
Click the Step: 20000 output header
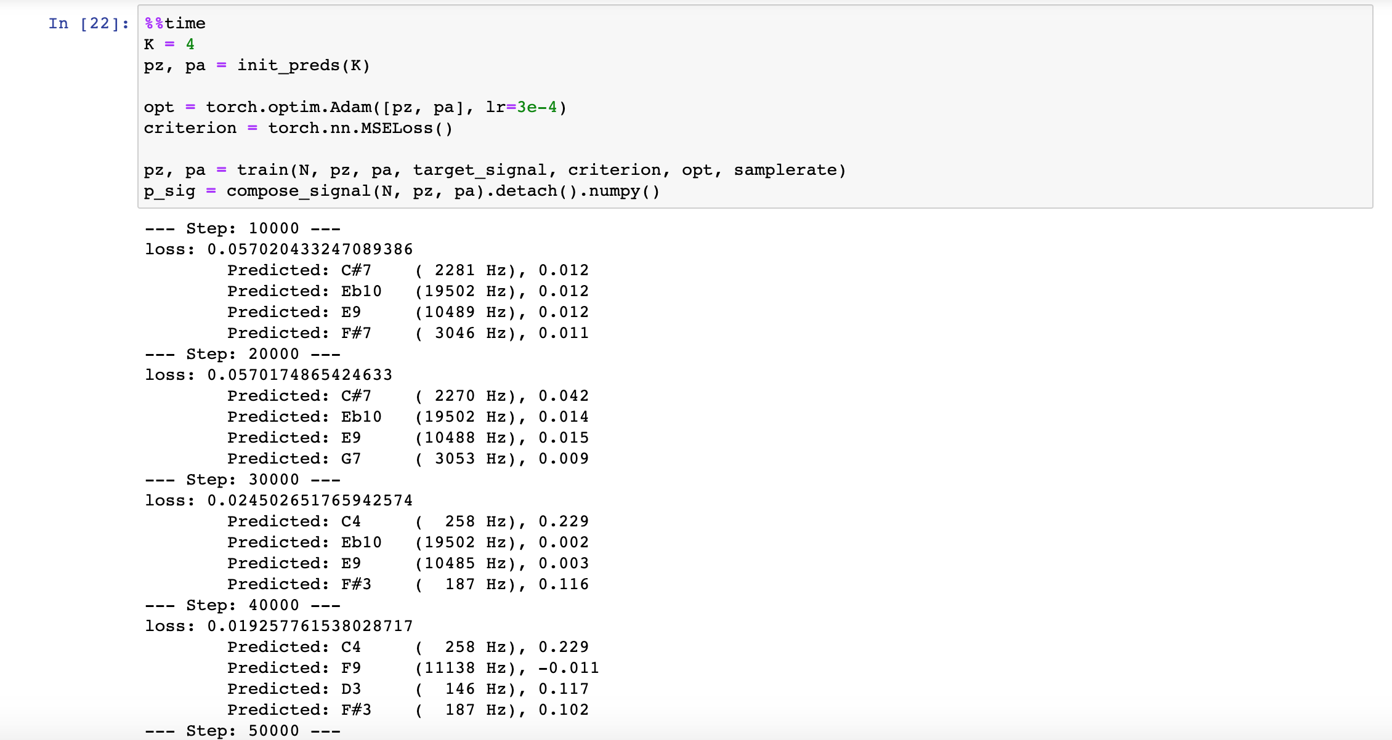tap(243, 354)
